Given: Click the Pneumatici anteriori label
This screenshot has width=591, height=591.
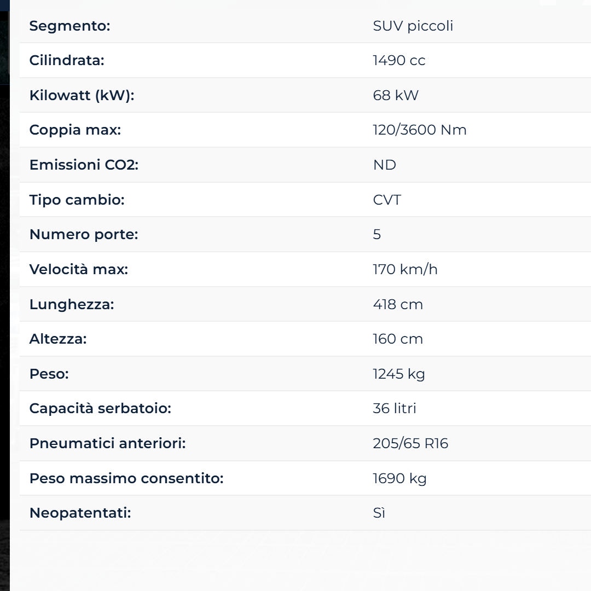Looking at the screenshot, I should (x=107, y=443).
